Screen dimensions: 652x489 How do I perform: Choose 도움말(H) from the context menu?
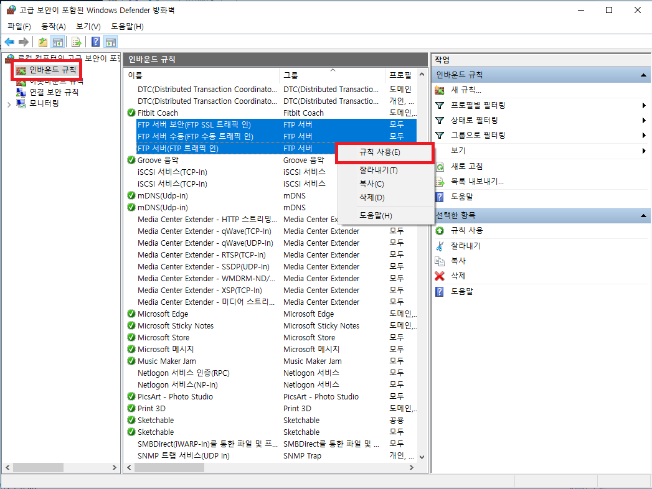tap(384, 216)
